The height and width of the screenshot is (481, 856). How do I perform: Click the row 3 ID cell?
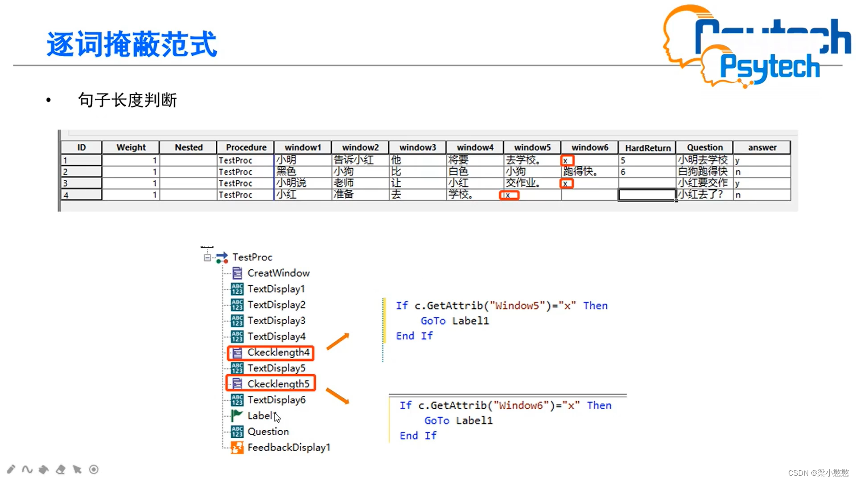[x=81, y=183]
